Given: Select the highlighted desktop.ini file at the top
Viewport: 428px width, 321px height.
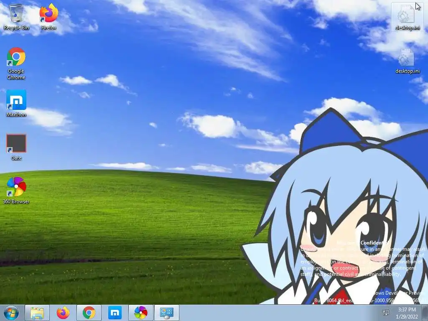Looking at the screenshot, I should pyautogui.click(x=408, y=17).
